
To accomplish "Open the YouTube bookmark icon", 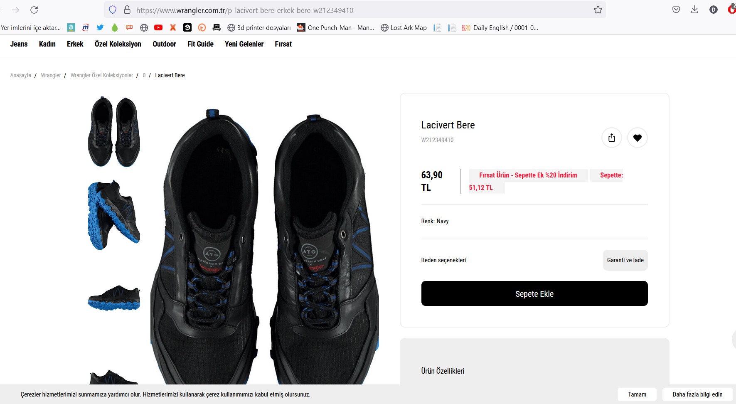I will (158, 28).
